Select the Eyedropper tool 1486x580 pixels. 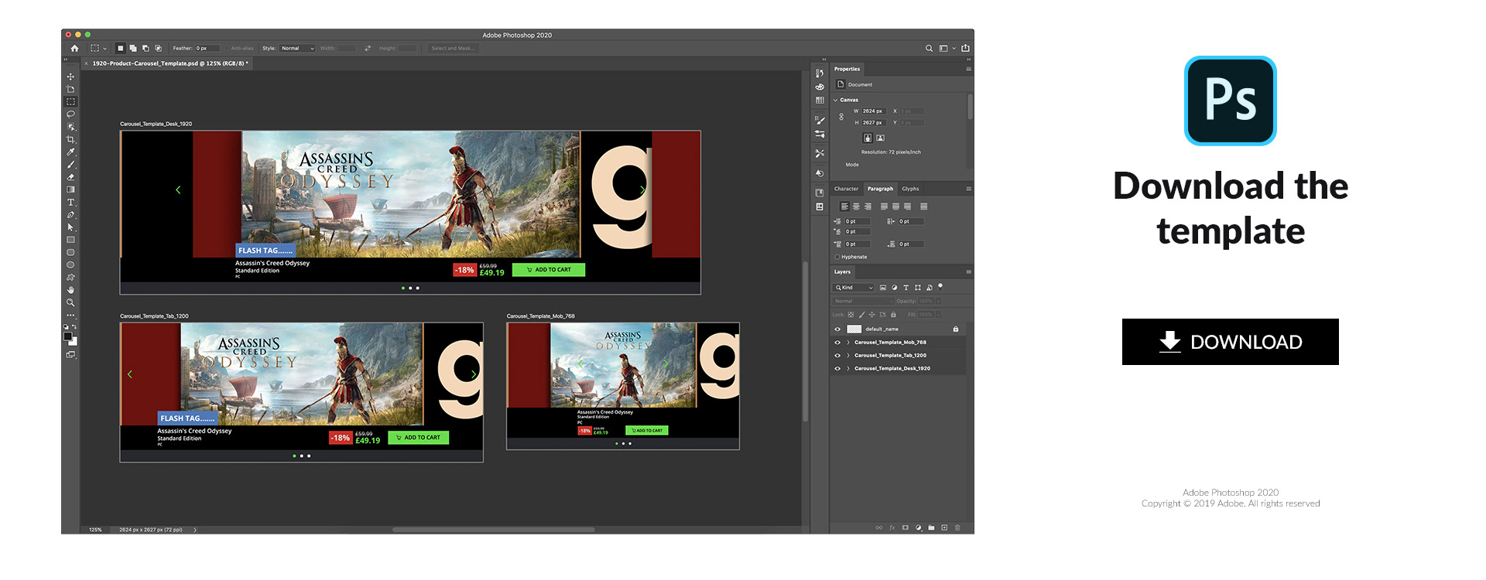pyautogui.click(x=70, y=152)
